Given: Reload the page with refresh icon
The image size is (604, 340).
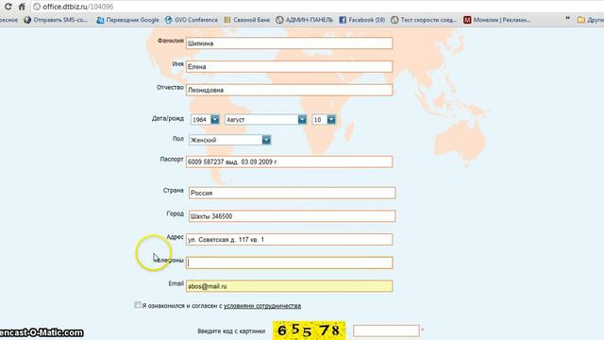Looking at the screenshot, I should pos(8,7).
